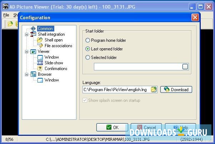Minimize the AD Picture Viewer window
The image size is (215, 144).
click(192, 6)
